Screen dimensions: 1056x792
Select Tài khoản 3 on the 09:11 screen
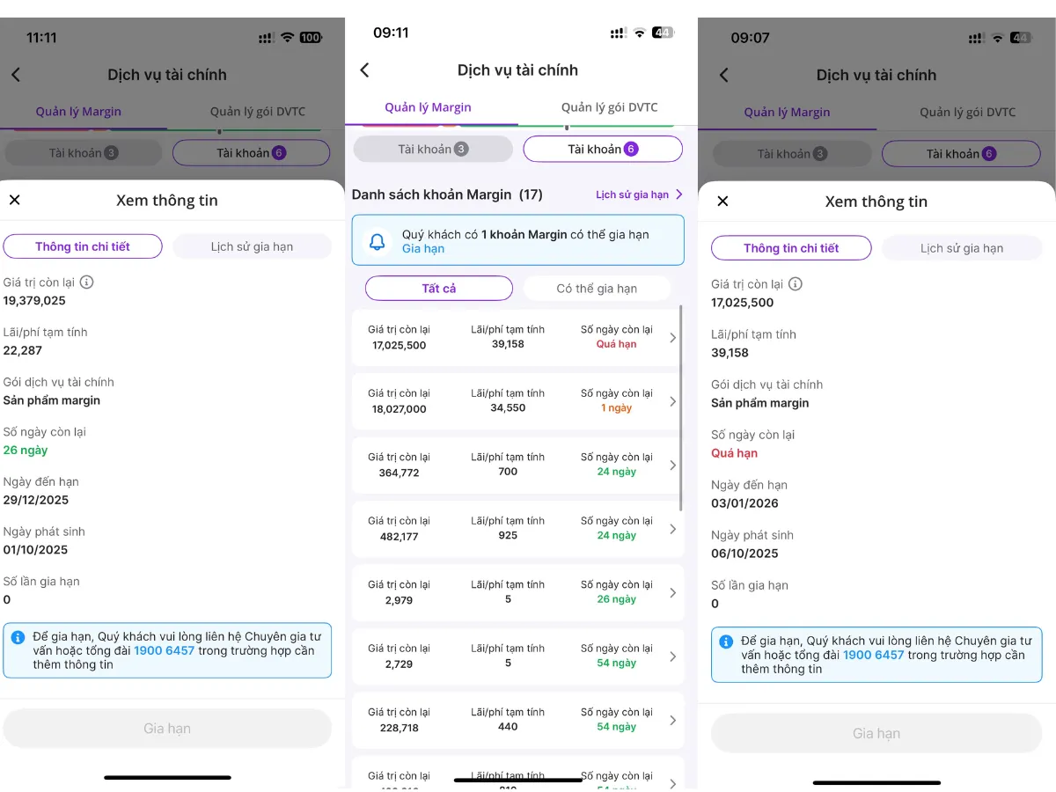433,150
